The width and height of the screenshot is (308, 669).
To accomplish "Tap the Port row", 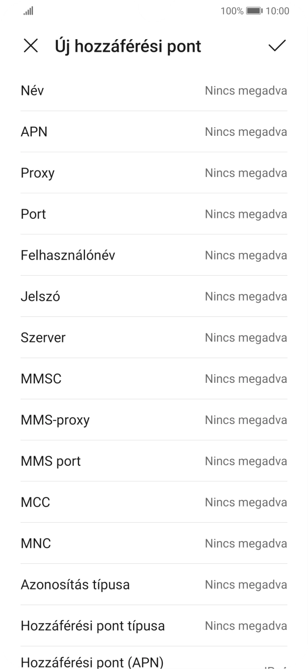I will [154, 214].
